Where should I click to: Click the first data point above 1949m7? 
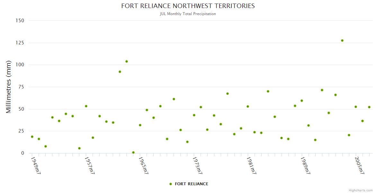click(32, 137)
